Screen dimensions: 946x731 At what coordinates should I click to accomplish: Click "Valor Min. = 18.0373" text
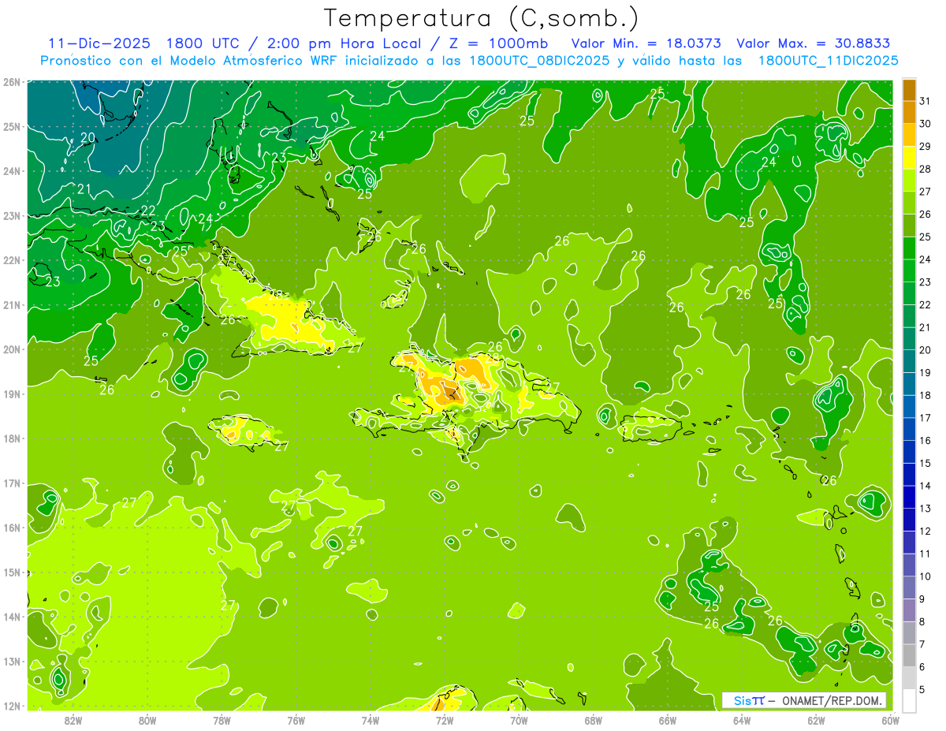tap(646, 43)
